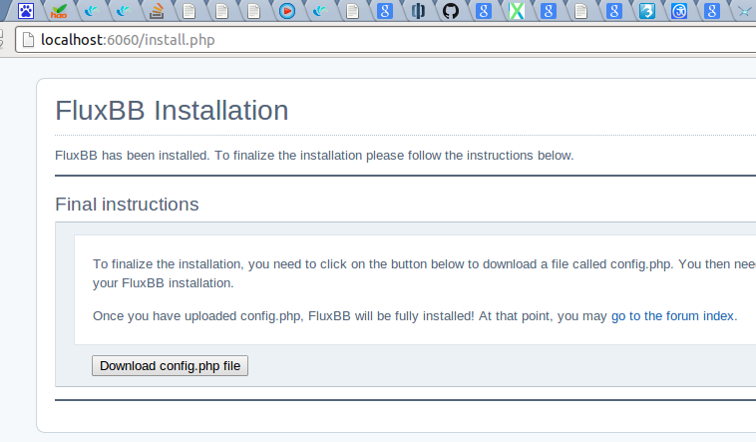Open the hao123 tab with leaf logo
Viewport: 756px width, 442px height.
(58, 11)
